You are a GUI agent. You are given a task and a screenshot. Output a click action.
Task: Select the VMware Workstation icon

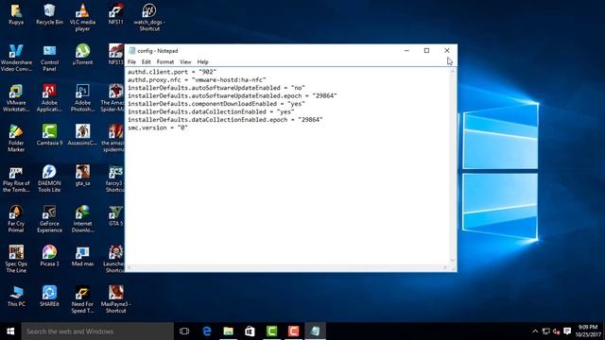point(16,98)
